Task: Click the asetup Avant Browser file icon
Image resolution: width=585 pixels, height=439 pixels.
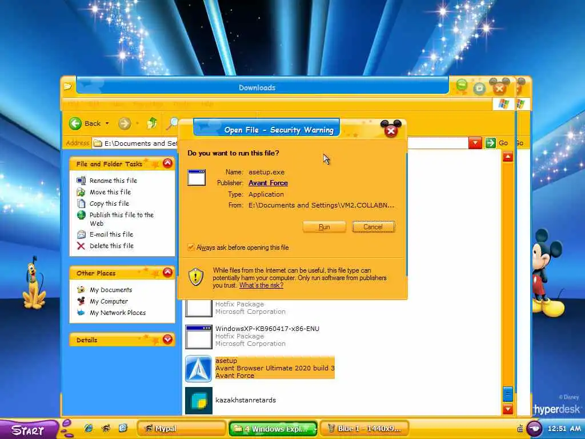Action: [198, 369]
